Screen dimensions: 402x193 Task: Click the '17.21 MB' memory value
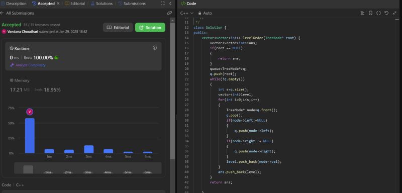pos(20,89)
